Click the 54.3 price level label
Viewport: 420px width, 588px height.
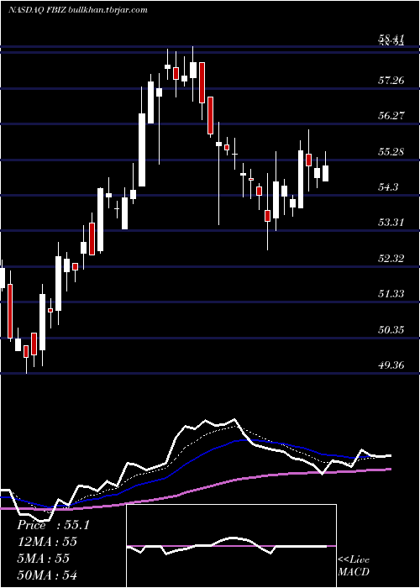pyautogui.click(x=388, y=186)
